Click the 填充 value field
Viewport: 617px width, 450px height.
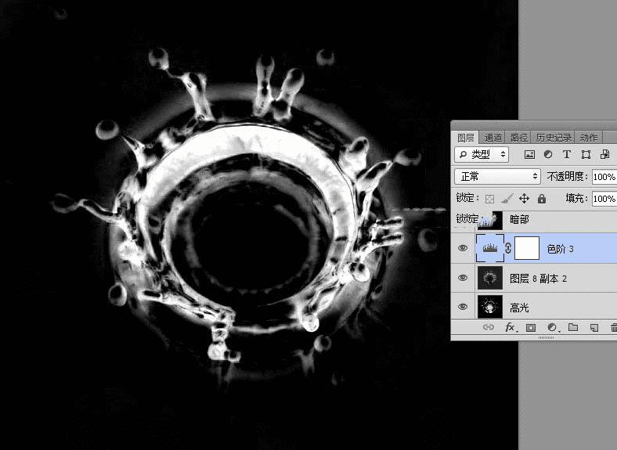tap(604, 199)
